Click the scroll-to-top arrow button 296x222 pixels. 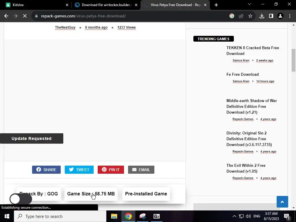(282, 202)
